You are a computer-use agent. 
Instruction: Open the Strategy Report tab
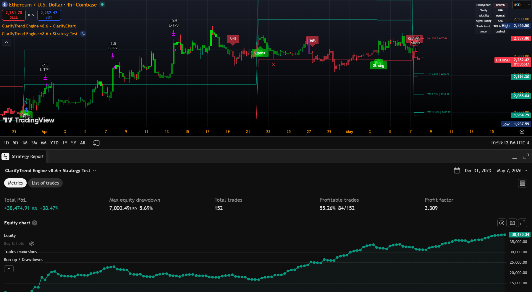pos(24,156)
